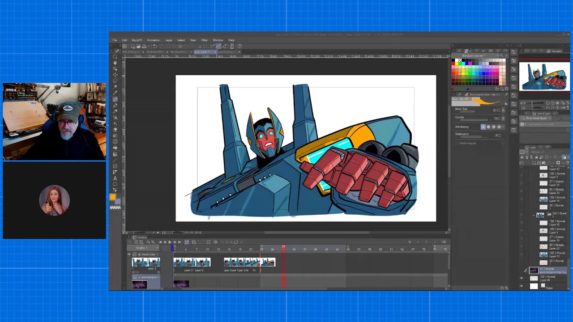Choose the weak anti-aliasing option
Image resolution: width=573 pixels, height=322 pixels.
(488, 127)
